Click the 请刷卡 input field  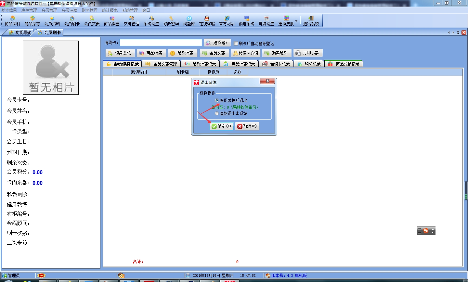161,43
